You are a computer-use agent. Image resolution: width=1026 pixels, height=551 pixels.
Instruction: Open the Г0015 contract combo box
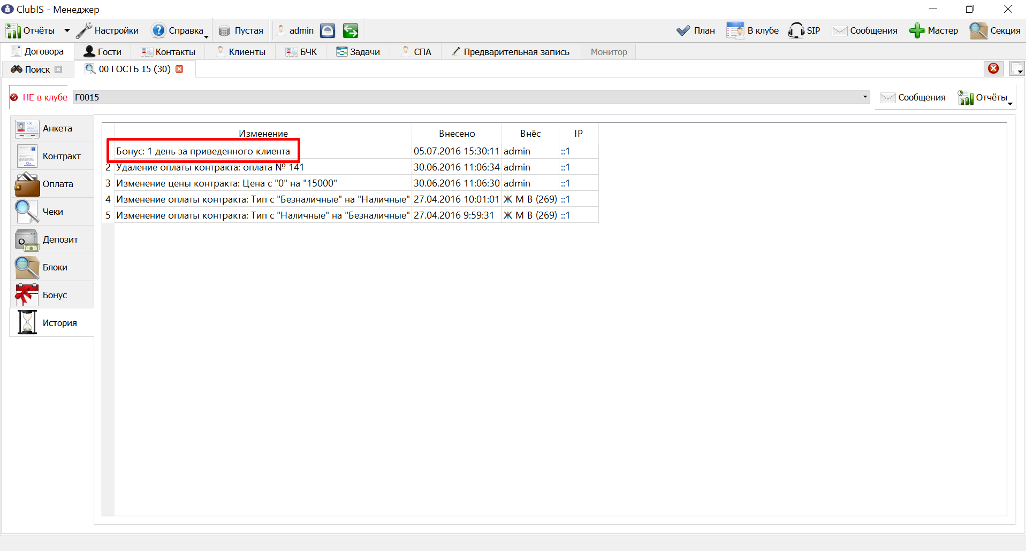click(x=471, y=97)
